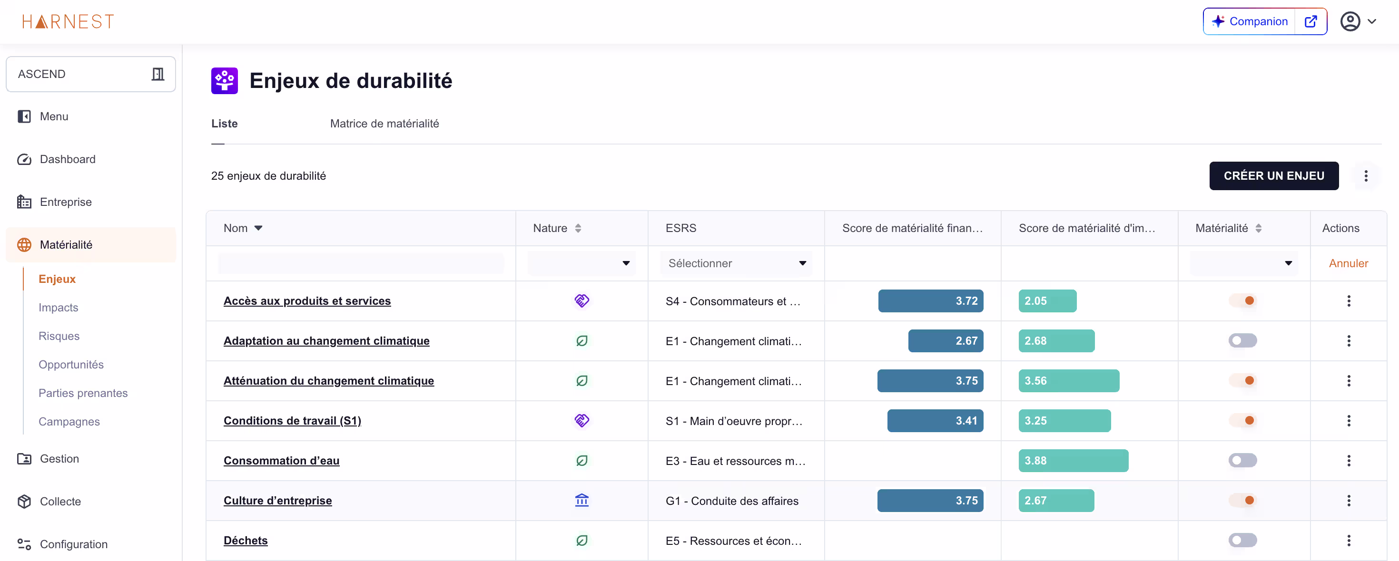Toggle materiality for Adaptation au changement climatique
Screen dimensions: 1399x561
(1242, 341)
